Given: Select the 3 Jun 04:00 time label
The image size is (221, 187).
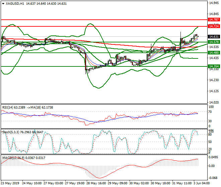Looking at the screenshot, I should (202, 183).
